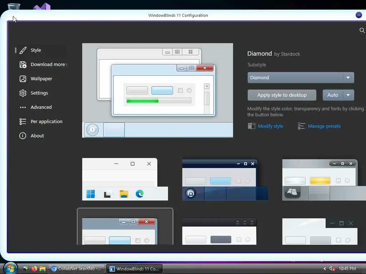Click the About info icon
Viewport: 366px width, 274px height.
(23, 136)
